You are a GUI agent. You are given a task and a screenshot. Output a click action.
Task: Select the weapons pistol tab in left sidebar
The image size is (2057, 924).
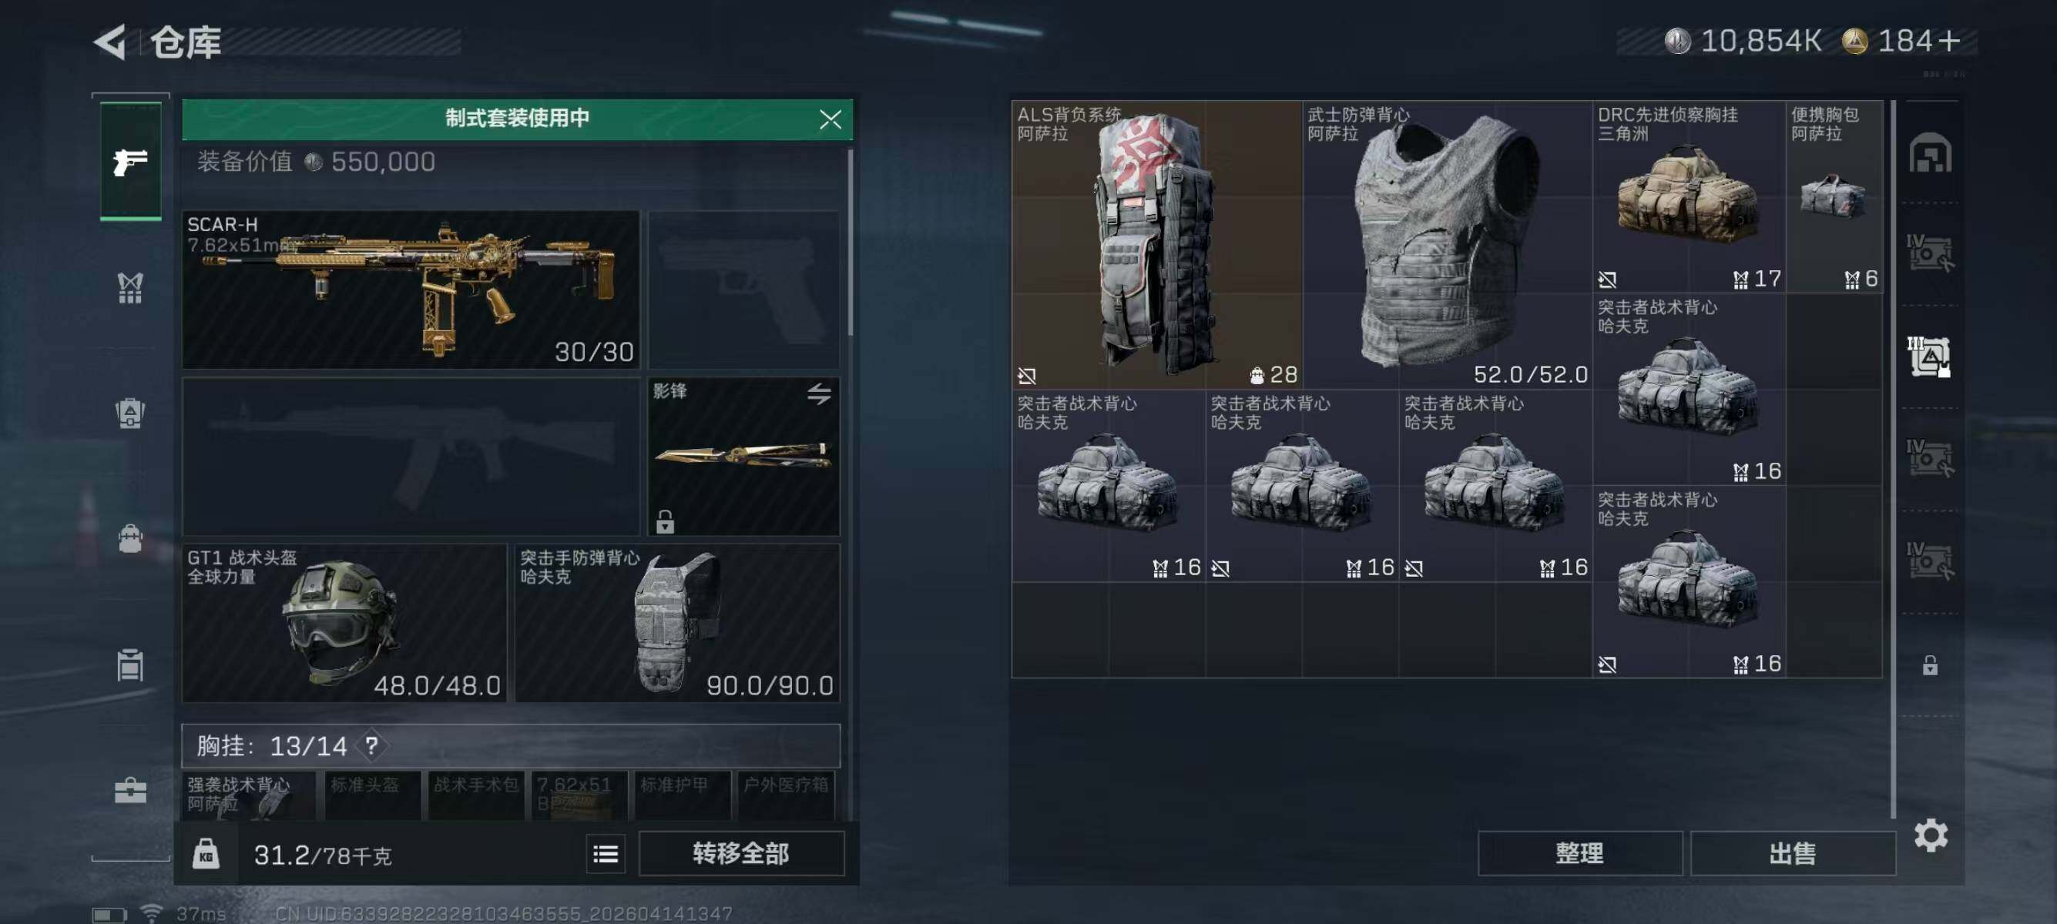pyautogui.click(x=130, y=161)
